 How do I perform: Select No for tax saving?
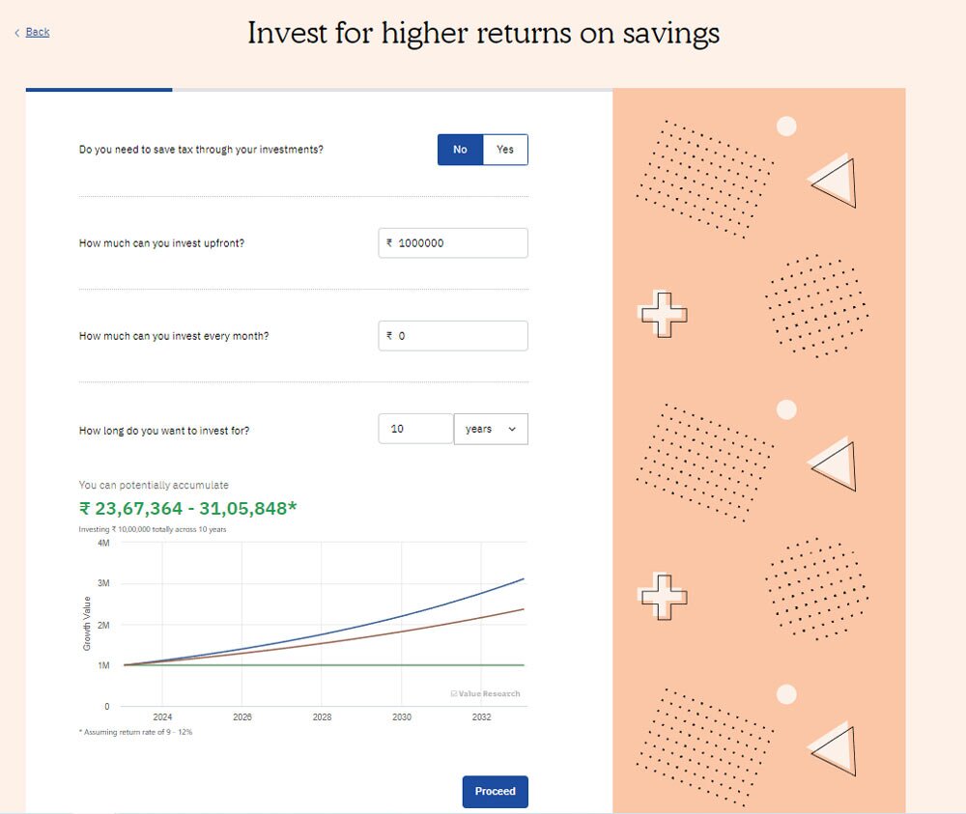460,150
